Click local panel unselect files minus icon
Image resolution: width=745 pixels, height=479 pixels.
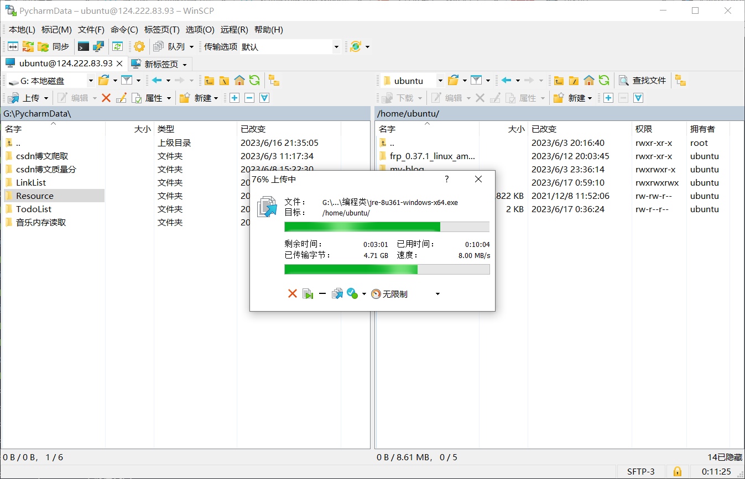click(x=249, y=98)
